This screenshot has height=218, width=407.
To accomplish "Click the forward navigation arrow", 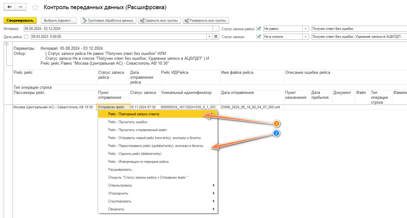I will pos(20,7).
